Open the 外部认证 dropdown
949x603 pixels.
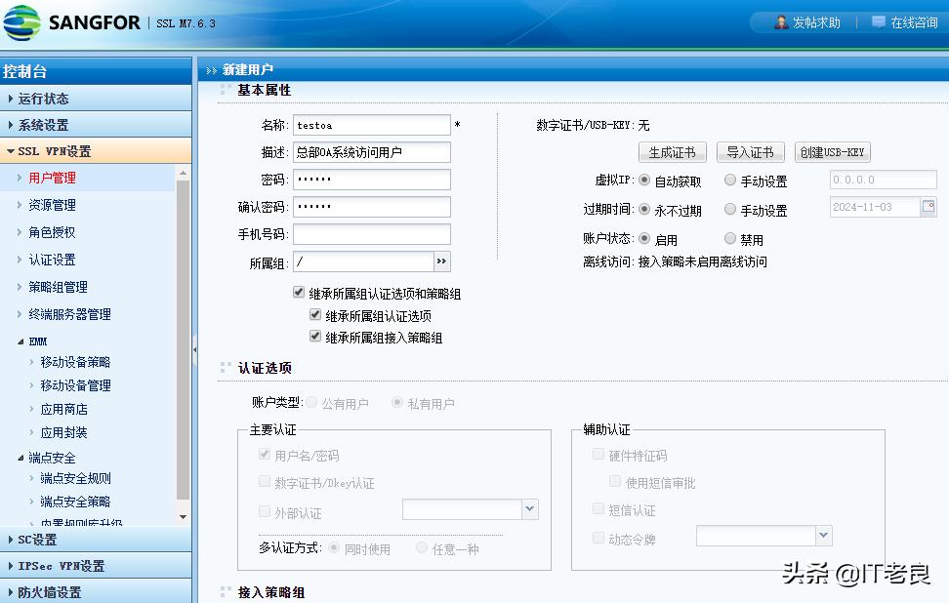tap(529, 509)
